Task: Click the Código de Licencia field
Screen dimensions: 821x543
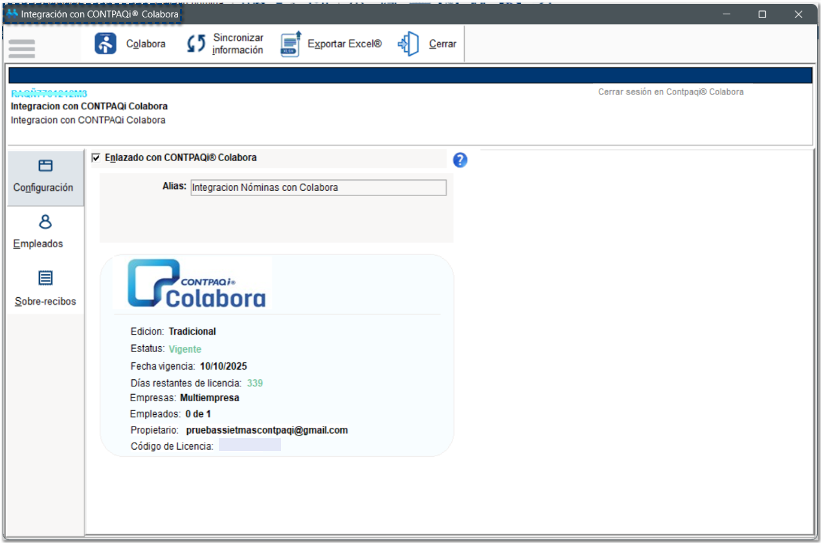Action: pyautogui.click(x=249, y=445)
